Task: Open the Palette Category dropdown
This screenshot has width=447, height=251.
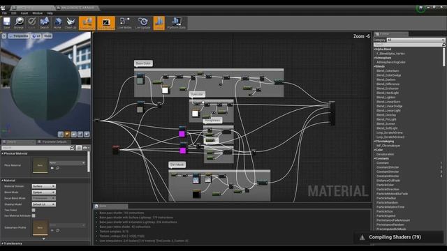Action: pos(416,40)
